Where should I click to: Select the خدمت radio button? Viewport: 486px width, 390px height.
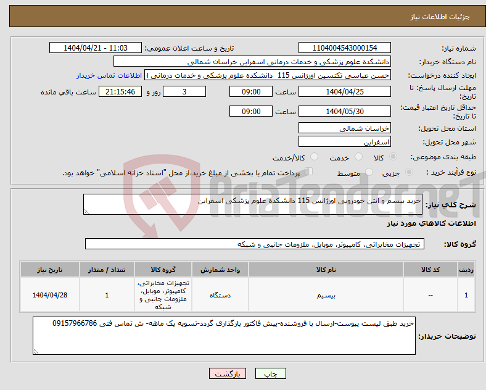click(358, 157)
